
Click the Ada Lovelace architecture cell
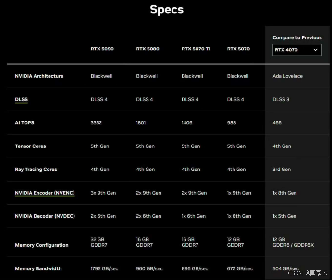click(x=287, y=76)
